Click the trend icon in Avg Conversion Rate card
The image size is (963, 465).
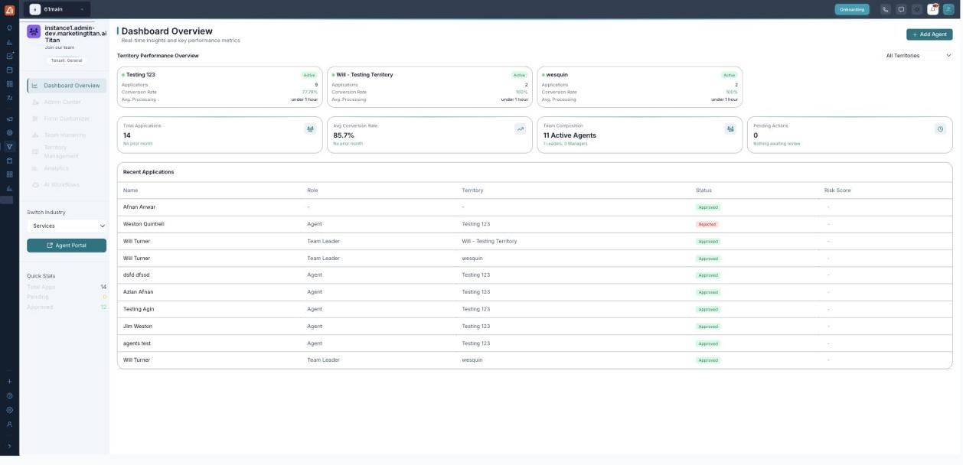click(x=521, y=128)
